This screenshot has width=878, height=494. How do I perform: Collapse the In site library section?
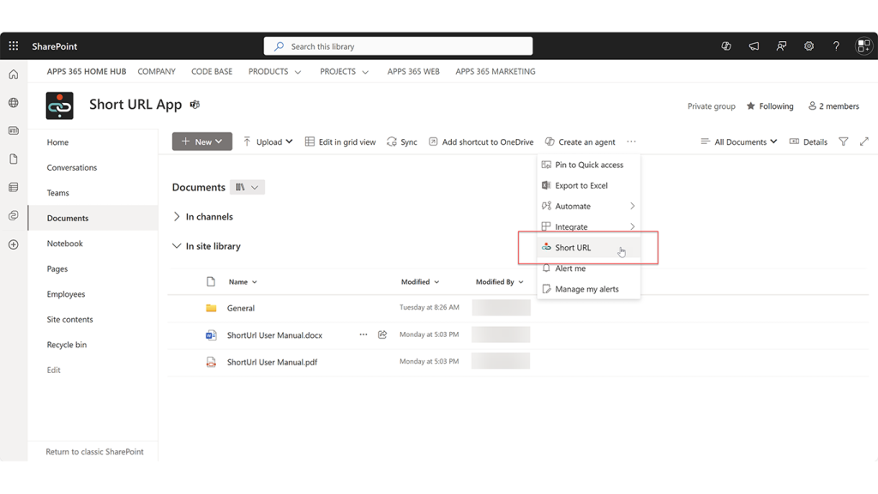206,246
